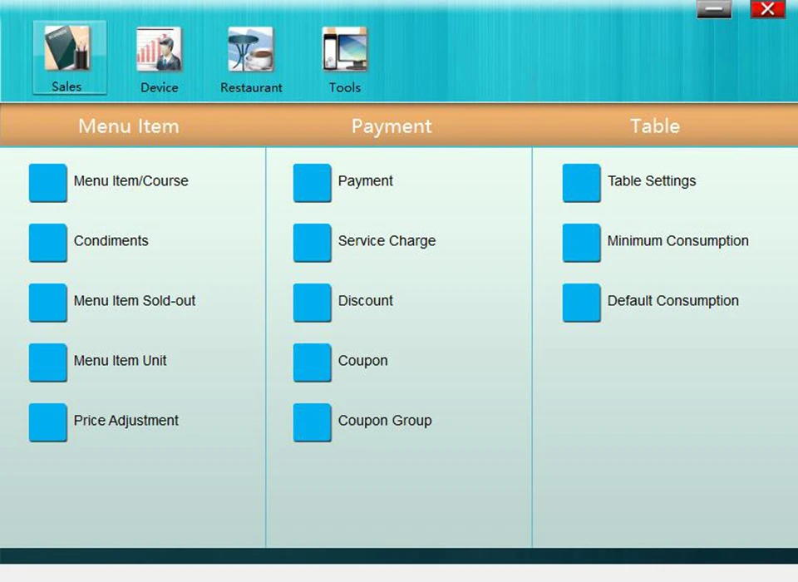Switch to the Device section

coord(160,59)
